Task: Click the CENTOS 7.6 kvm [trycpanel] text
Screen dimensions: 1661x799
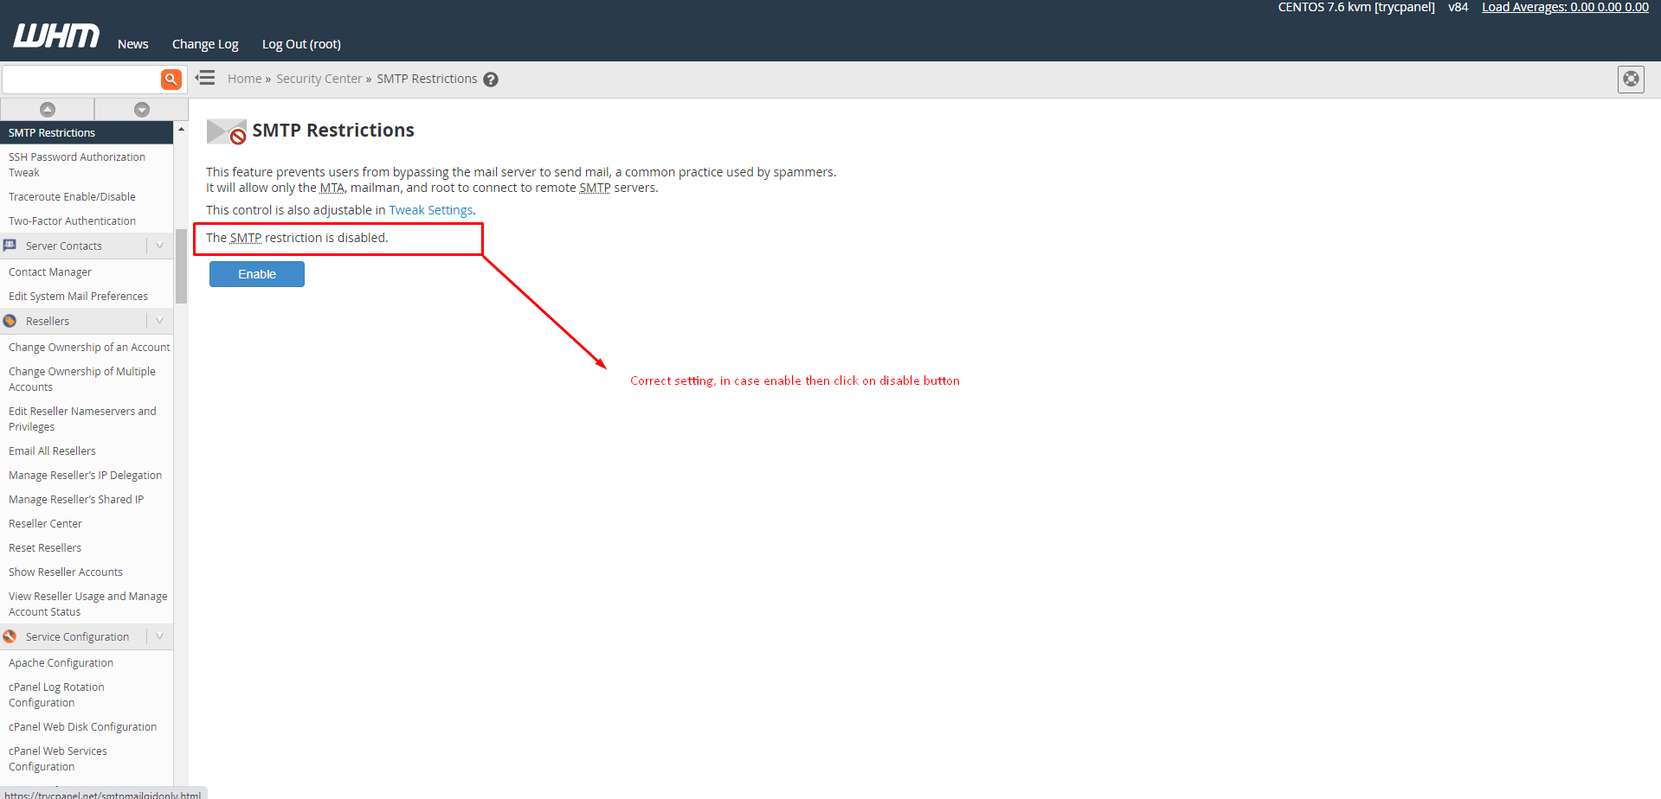Action: click(1356, 7)
